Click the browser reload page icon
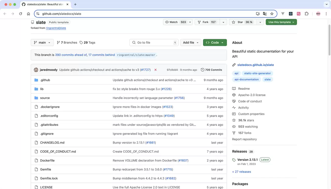Screen dimensions: 331x189 point(21,14)
